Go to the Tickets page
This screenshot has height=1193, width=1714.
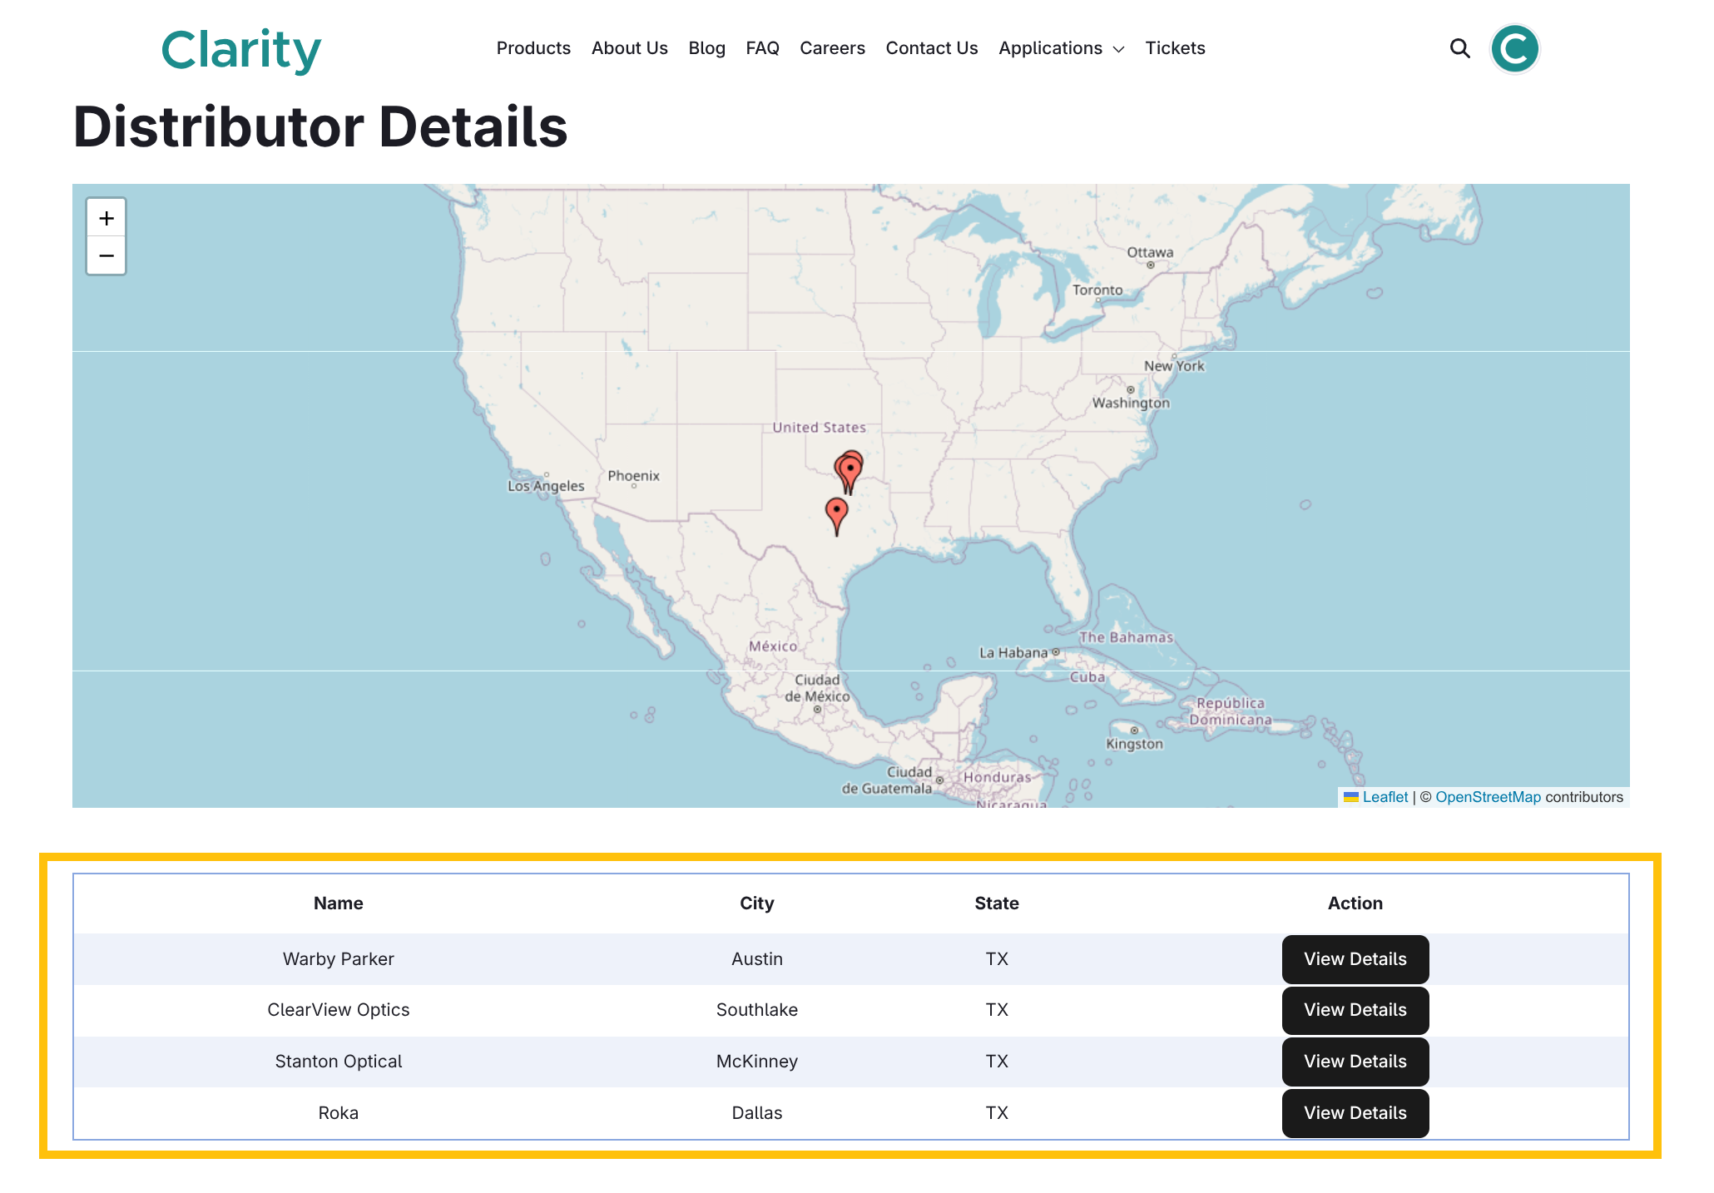pyautogui.click(x=1175, y=48)
